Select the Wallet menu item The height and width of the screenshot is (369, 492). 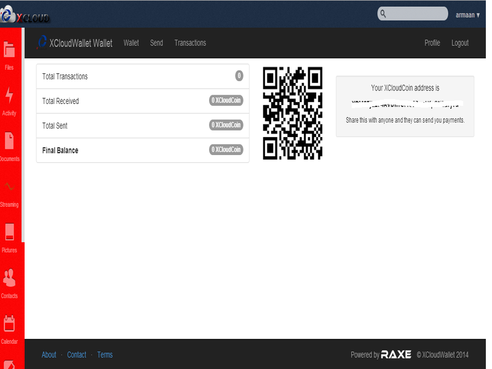(131, 43)
